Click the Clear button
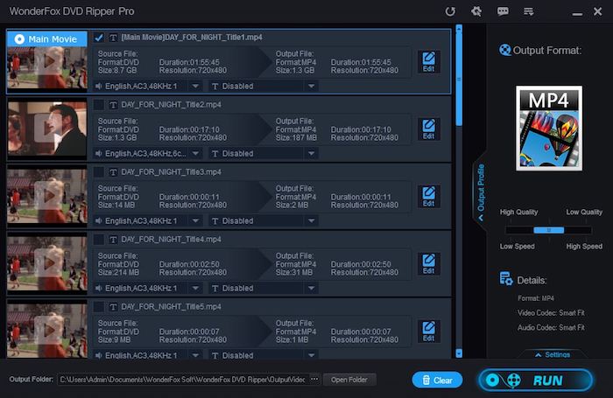This screenshot has height=398, width=613. (x=437, y=380)
